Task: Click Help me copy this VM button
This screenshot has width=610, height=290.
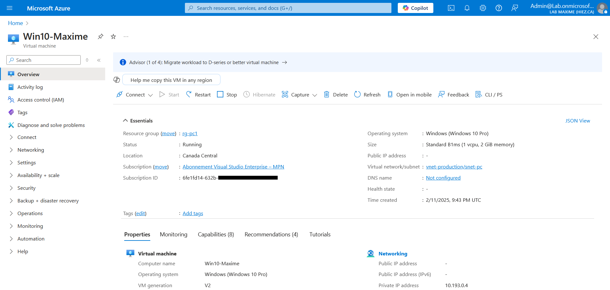Action: pyautogui.click(x=171, y=80)
